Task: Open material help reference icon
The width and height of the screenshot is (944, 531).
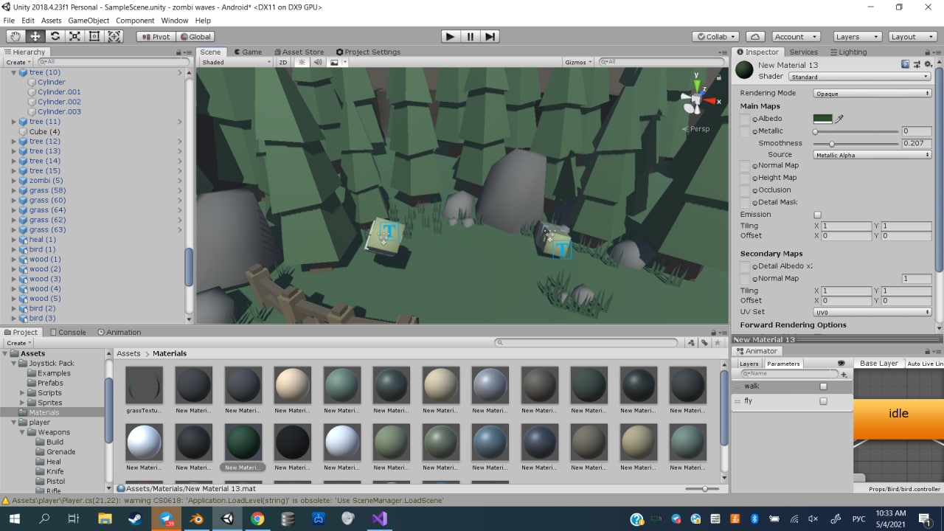Action: (x=905, y=65)
